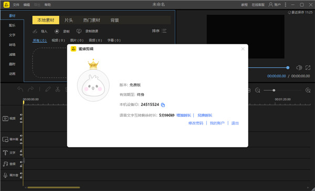The image size is (315, 191).
Task: Click the 画外音 microphone track icon
Action: [5, 175]
